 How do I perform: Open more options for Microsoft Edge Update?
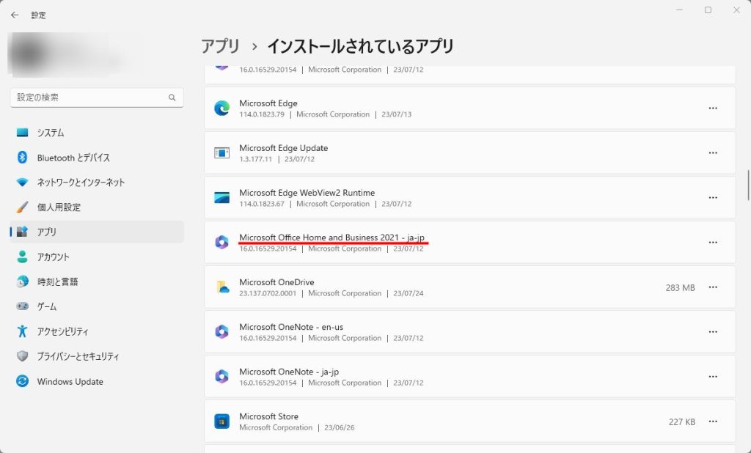point(713,153)
